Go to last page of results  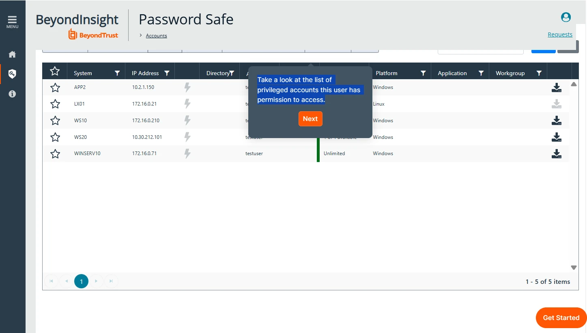tap(111, 281)
